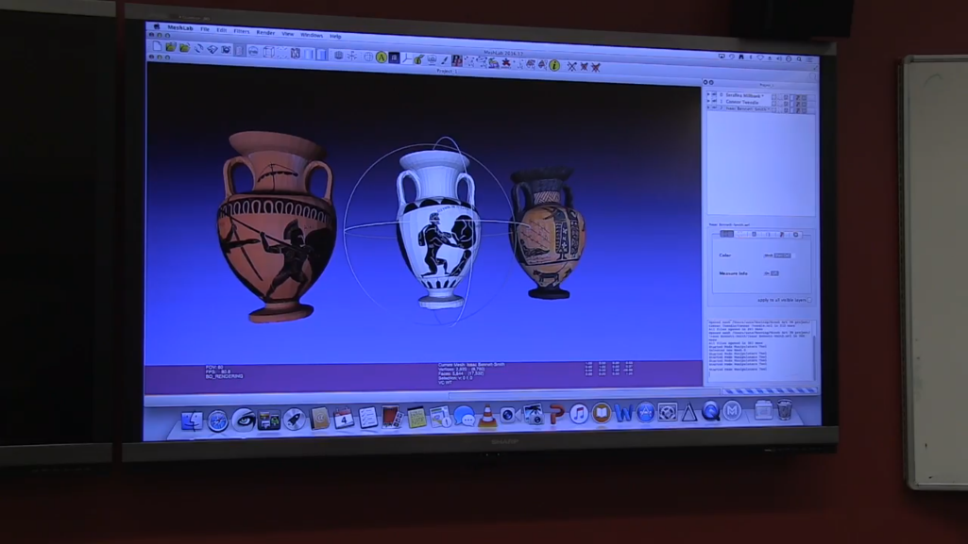Click the Export Mesh icon
Viewport: 968px width, 544px height.
212,49
